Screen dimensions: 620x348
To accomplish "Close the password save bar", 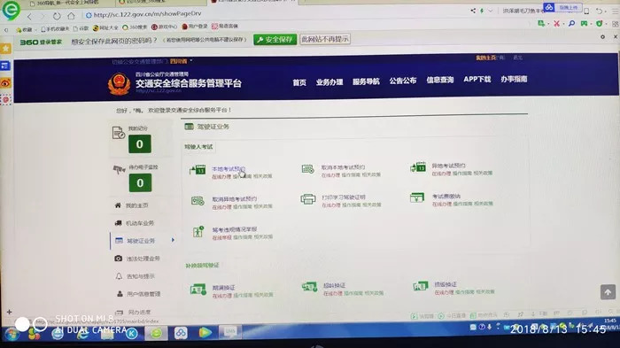I will 616,36.
